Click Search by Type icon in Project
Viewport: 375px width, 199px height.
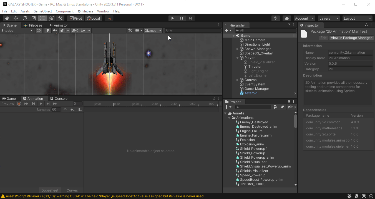click(275, 107)
